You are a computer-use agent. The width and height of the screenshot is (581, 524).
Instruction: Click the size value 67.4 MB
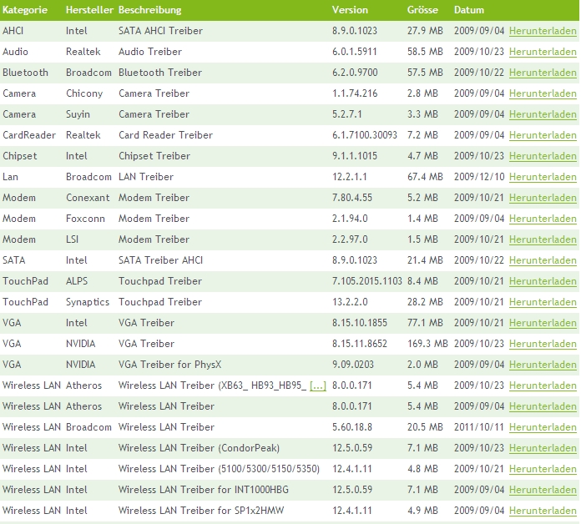[x=425, y=177]
